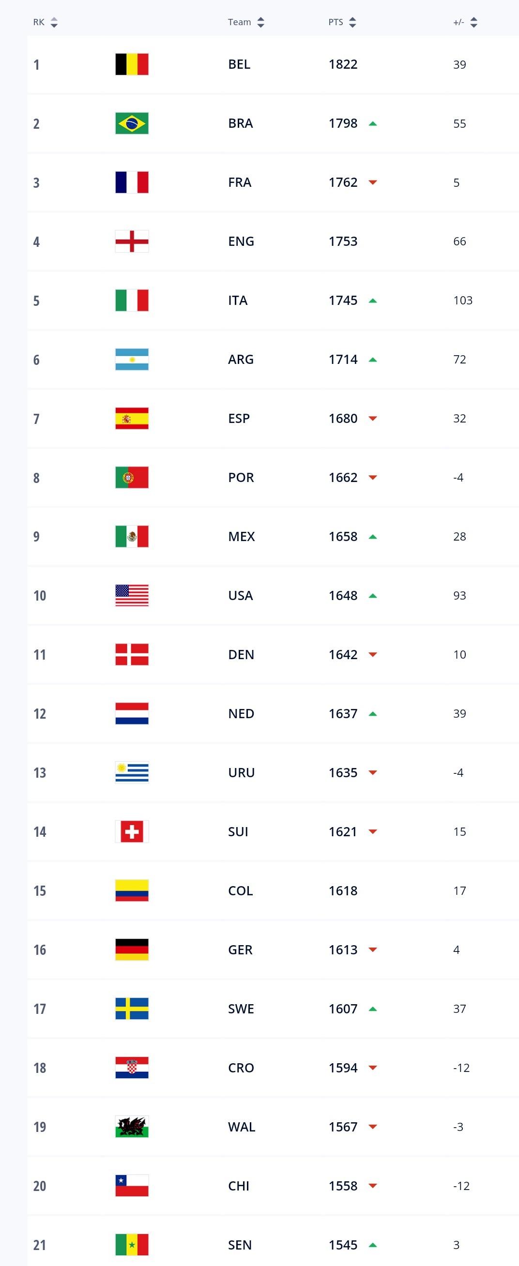This screenshot has height=1266, width=519.
Task: Open the ITA team link
Action: click(x=237, y=300)
